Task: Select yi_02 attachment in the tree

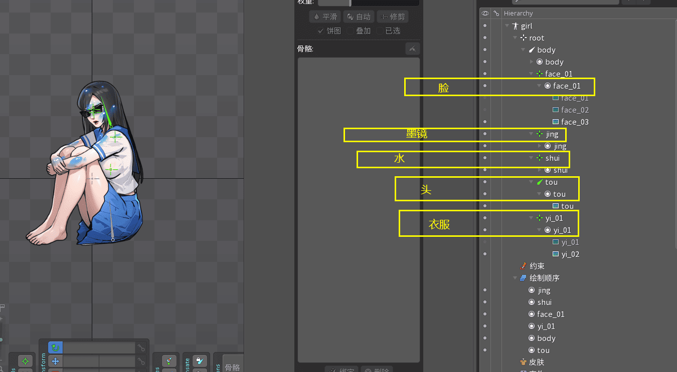Action: tap(570, 254)
